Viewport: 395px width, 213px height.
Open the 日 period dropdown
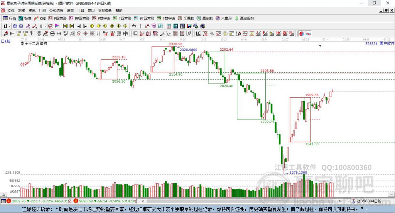[x=7, y=26]
